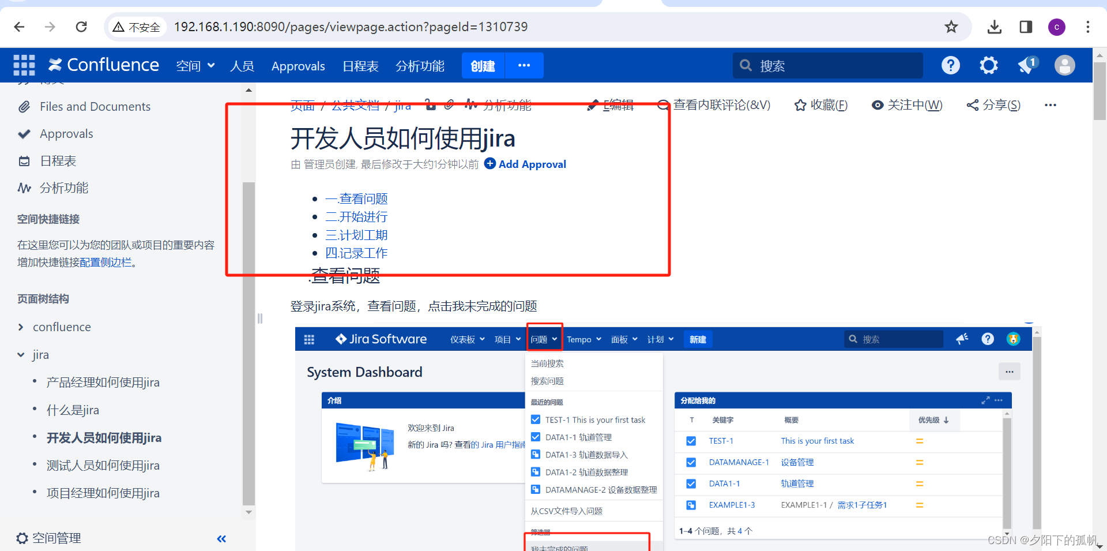Open the Confluence user avatar menu

(1065, 65)
